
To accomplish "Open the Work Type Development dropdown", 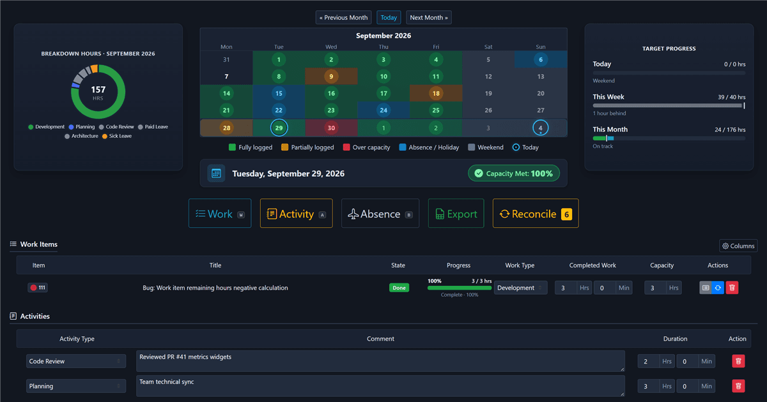I will tap(520, 288).
